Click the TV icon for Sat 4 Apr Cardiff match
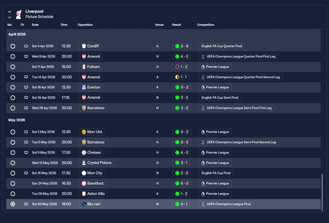The image size is (329, 223). coord(26,46)
